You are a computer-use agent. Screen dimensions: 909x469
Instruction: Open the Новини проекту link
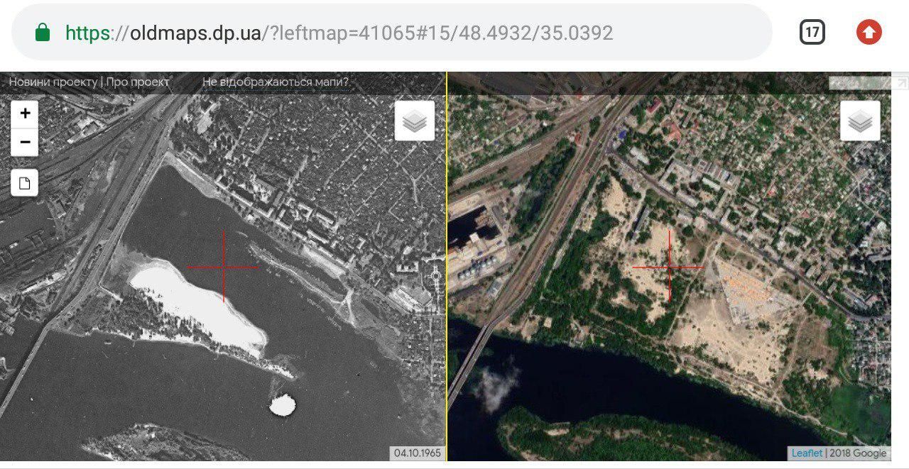[x=53, y=82]
